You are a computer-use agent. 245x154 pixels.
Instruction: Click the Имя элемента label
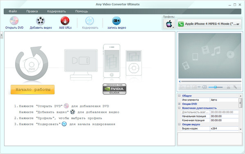coord(190,100)
